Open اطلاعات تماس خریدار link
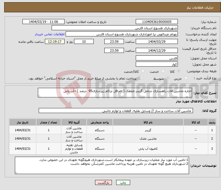 point(50,34)
